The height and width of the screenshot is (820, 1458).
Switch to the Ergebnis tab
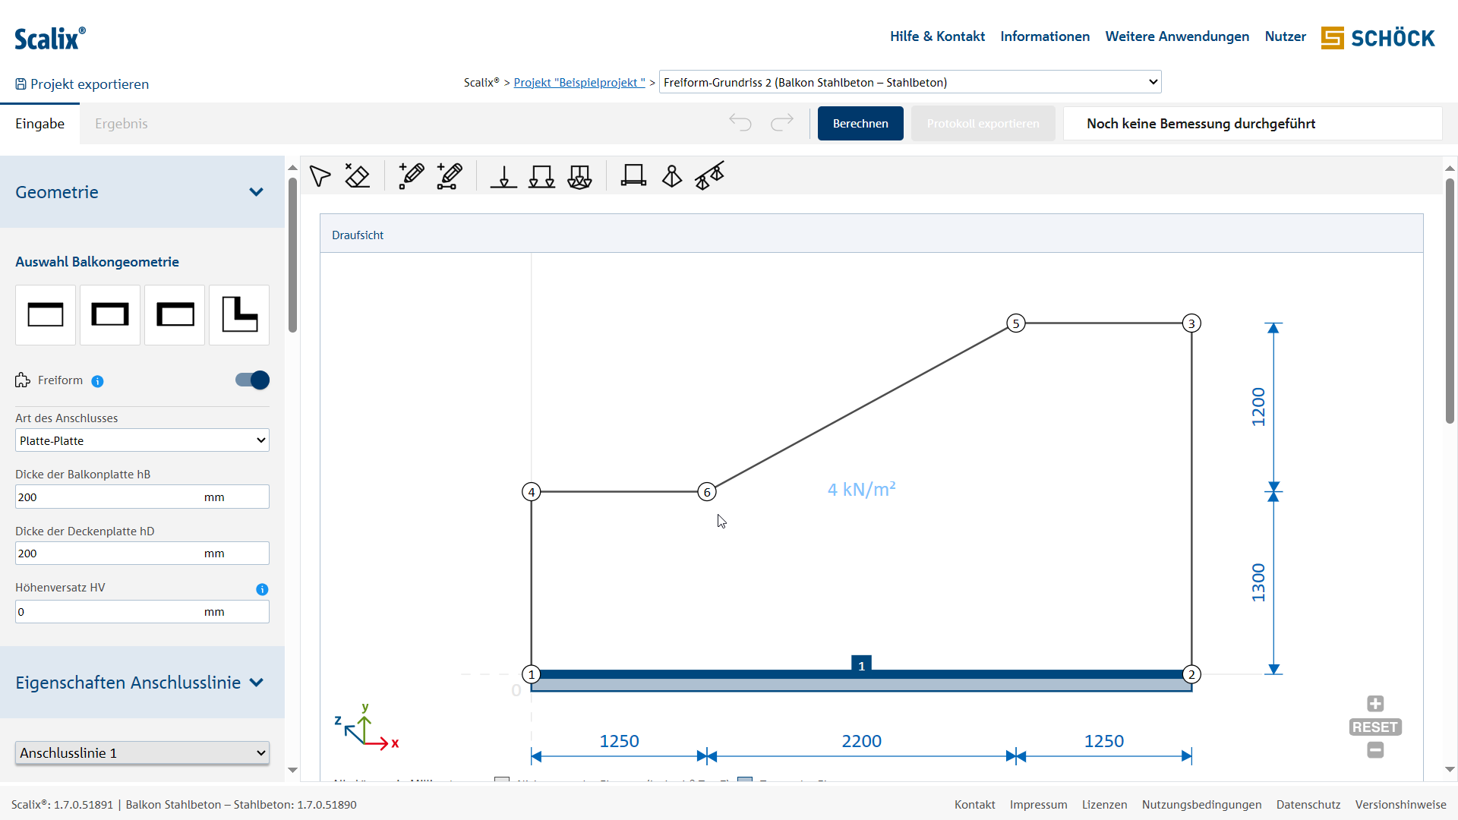(x=121, y=124)
